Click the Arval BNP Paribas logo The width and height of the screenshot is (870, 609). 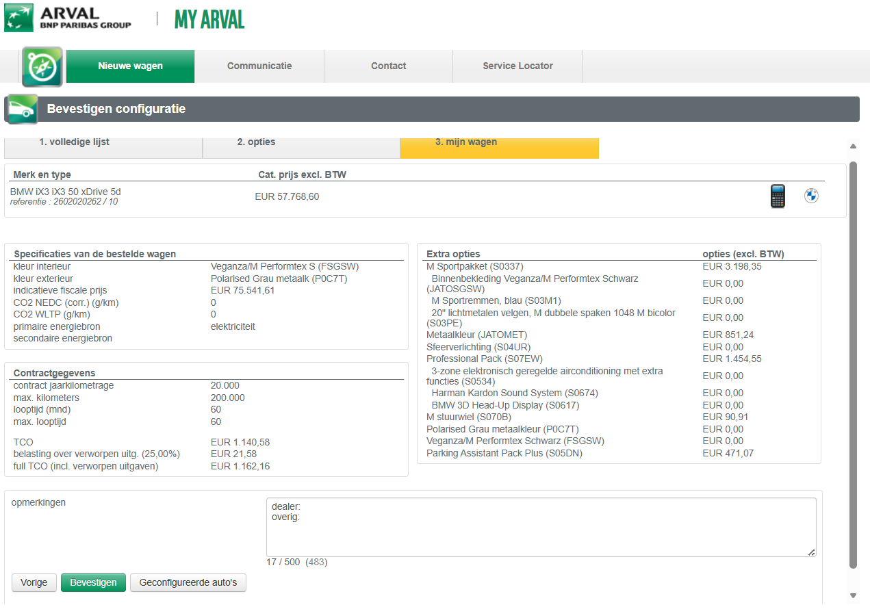[68, 18]
